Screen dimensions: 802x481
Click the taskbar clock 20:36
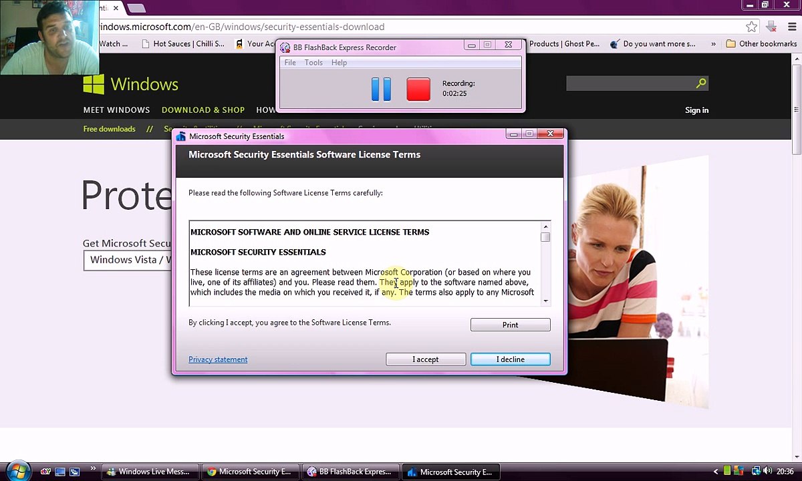[x=785, y=472]
